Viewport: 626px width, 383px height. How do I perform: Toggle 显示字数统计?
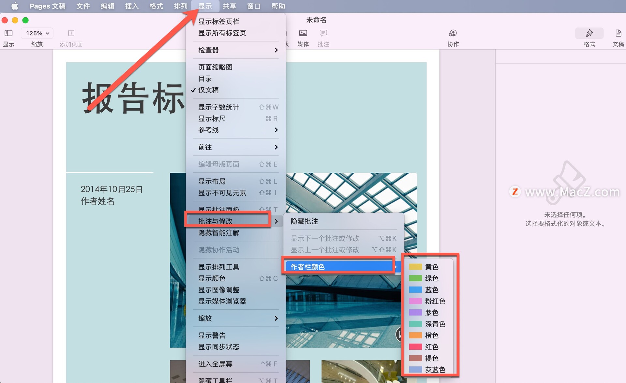236,107
